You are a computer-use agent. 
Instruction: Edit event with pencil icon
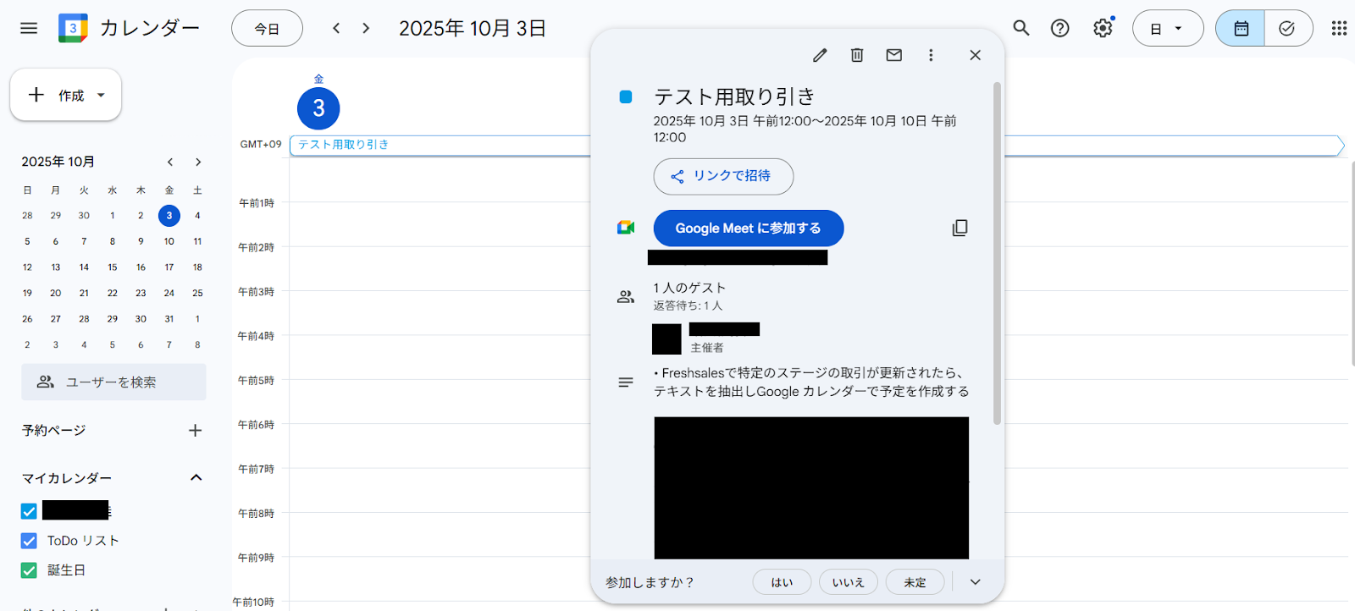820,55
